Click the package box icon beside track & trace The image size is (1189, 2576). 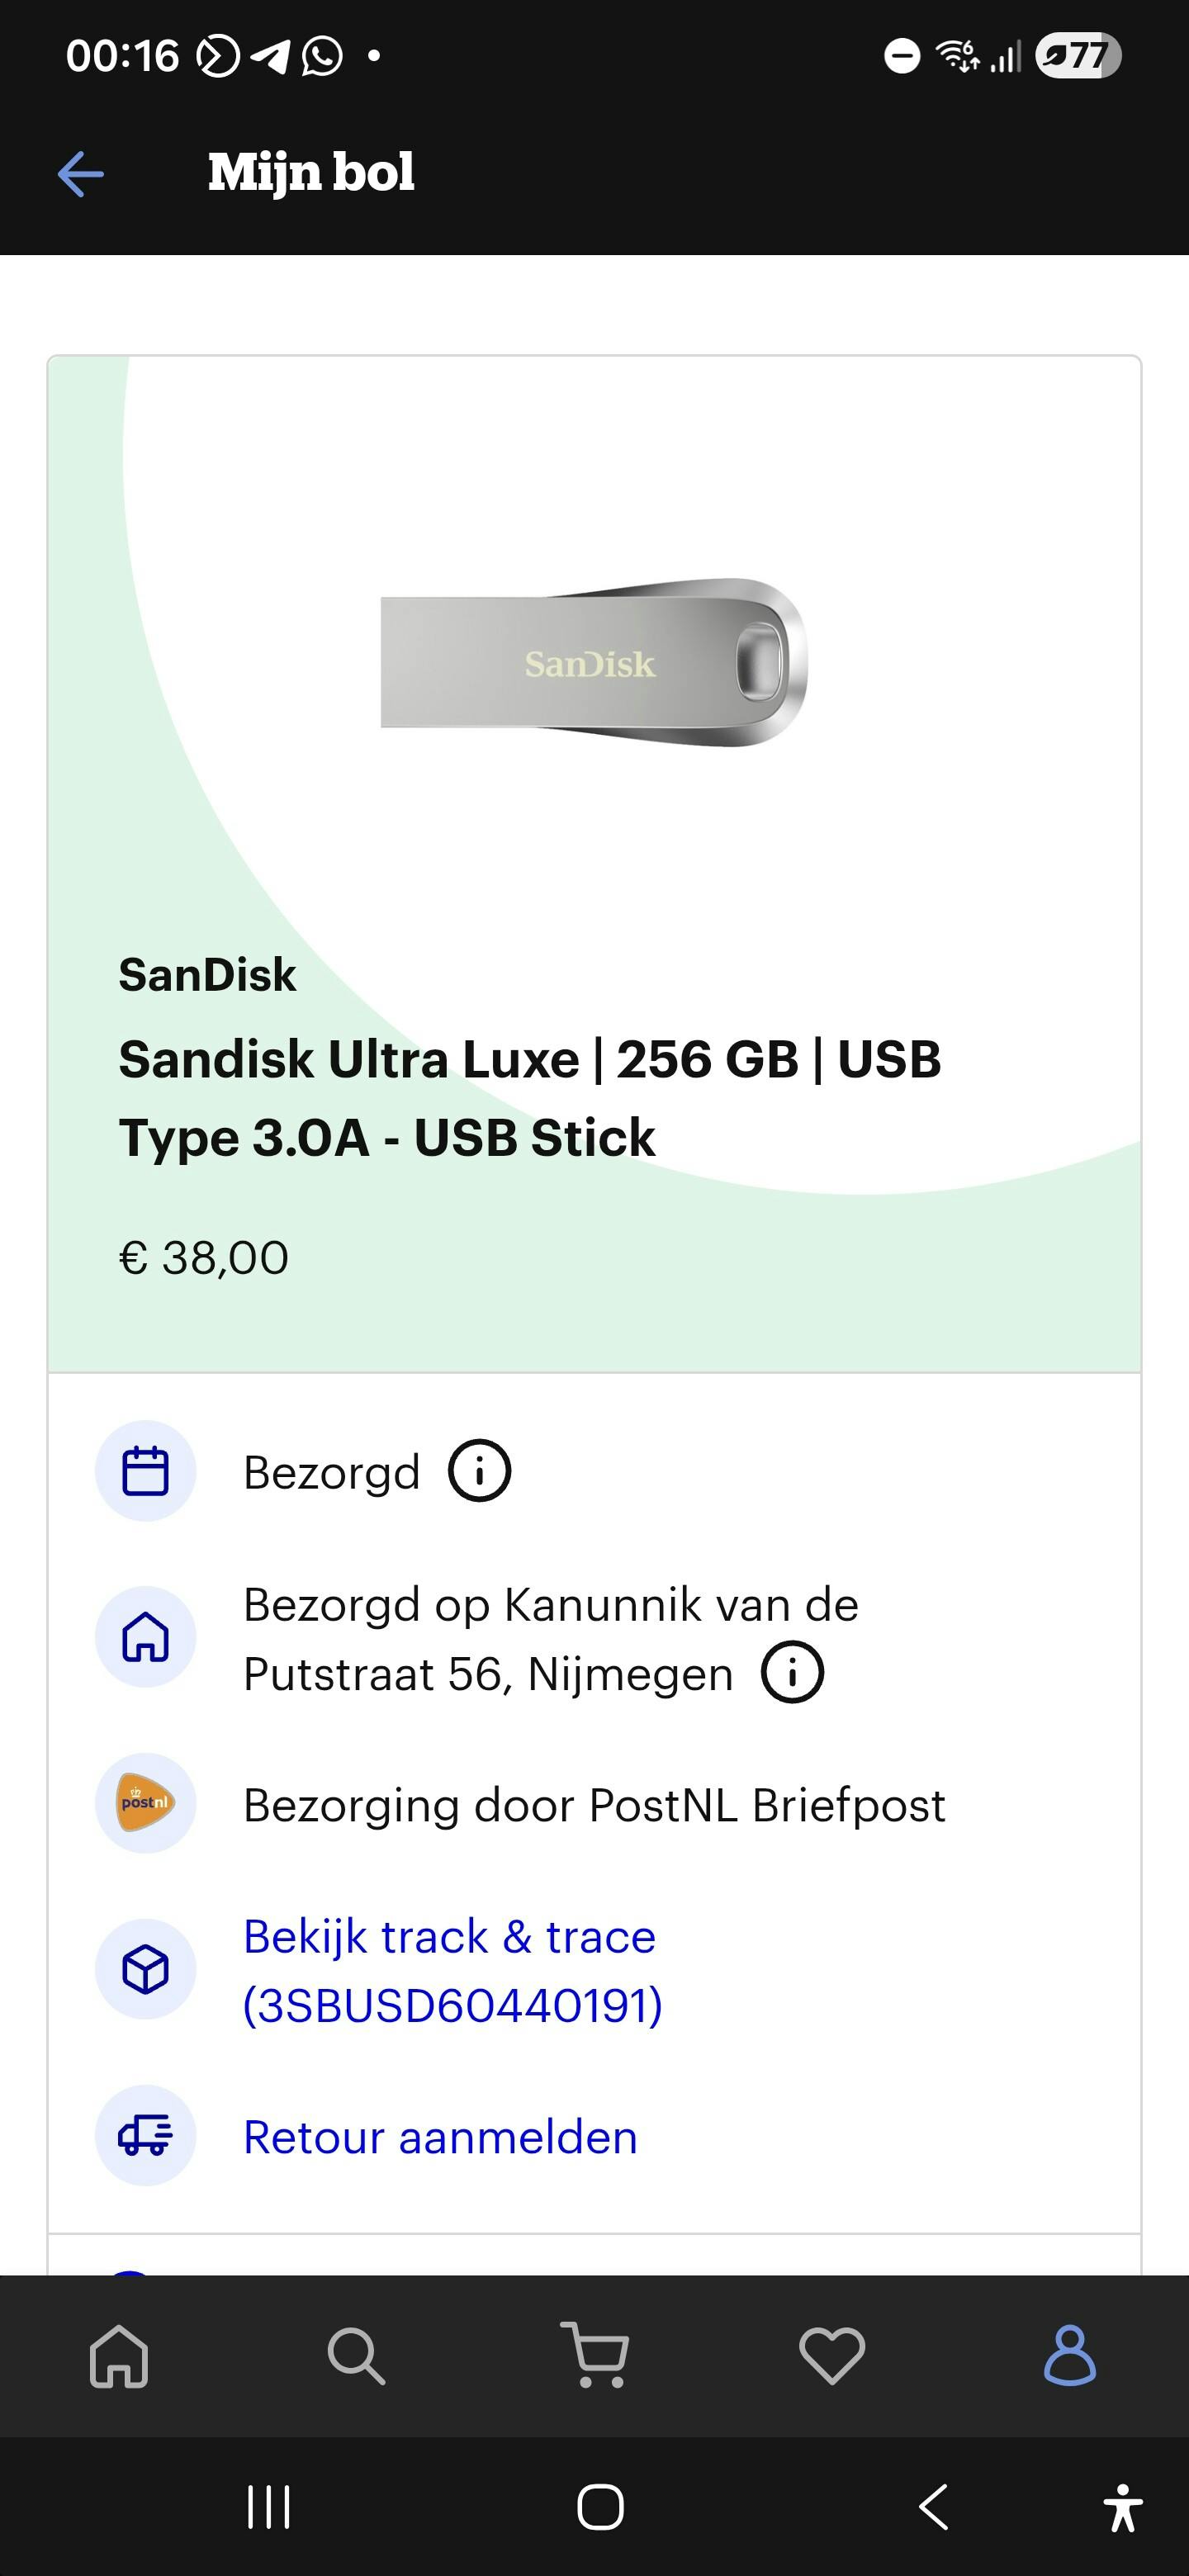[x=145, y=1969]
